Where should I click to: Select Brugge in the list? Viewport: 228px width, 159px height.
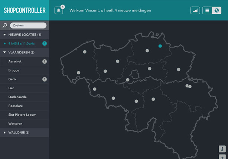25,70
